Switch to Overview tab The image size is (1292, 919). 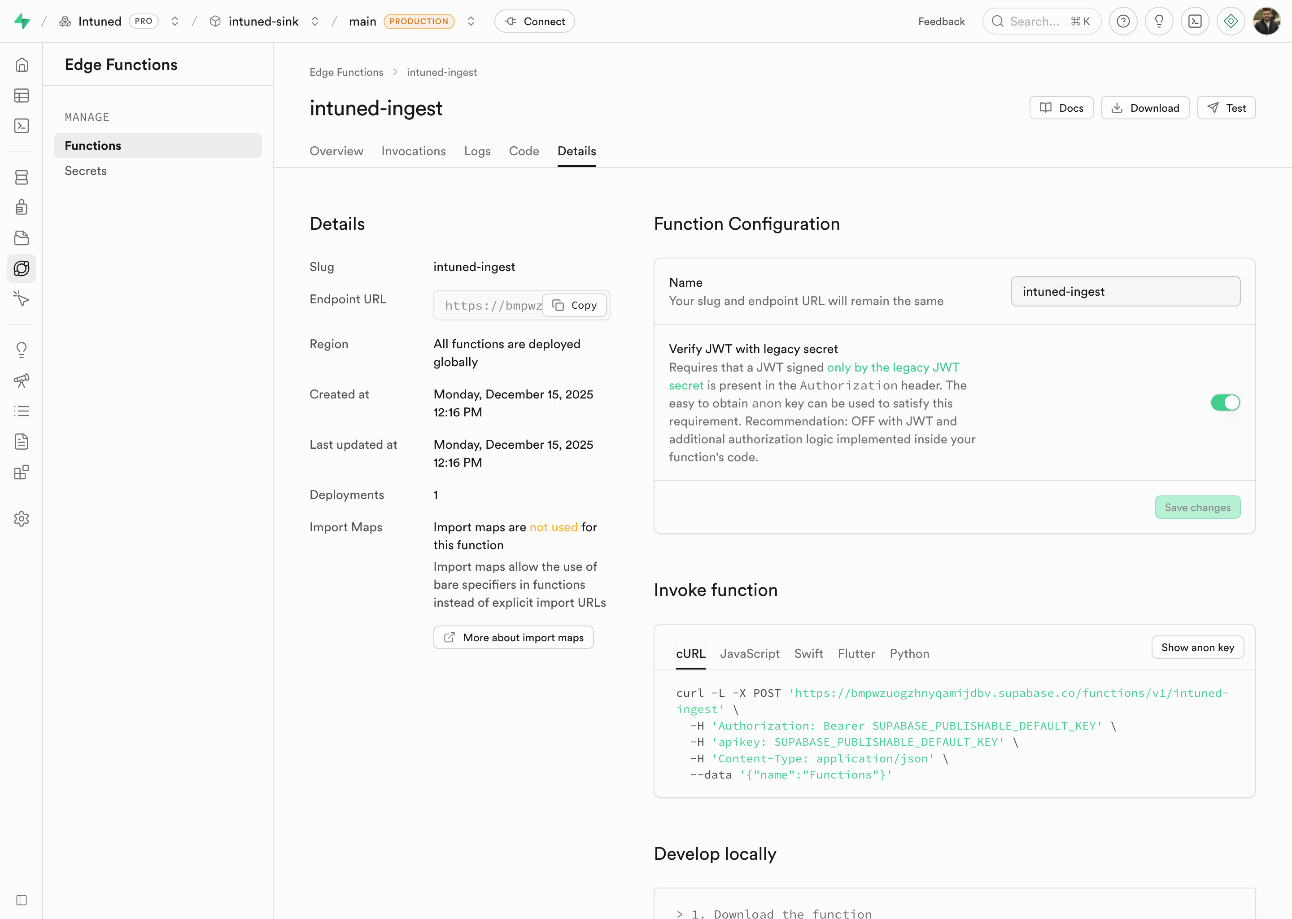(x=336, y=151)
